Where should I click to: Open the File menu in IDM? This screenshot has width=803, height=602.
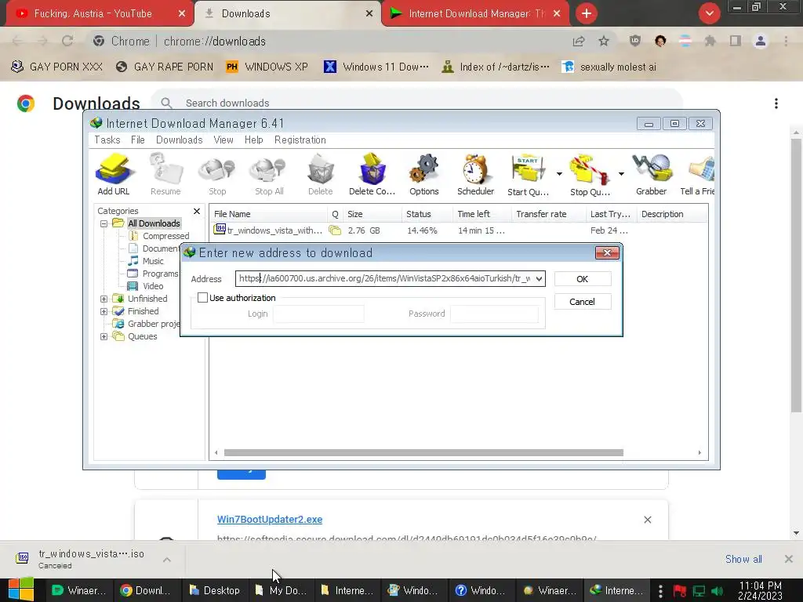click(x=138, y=140)
